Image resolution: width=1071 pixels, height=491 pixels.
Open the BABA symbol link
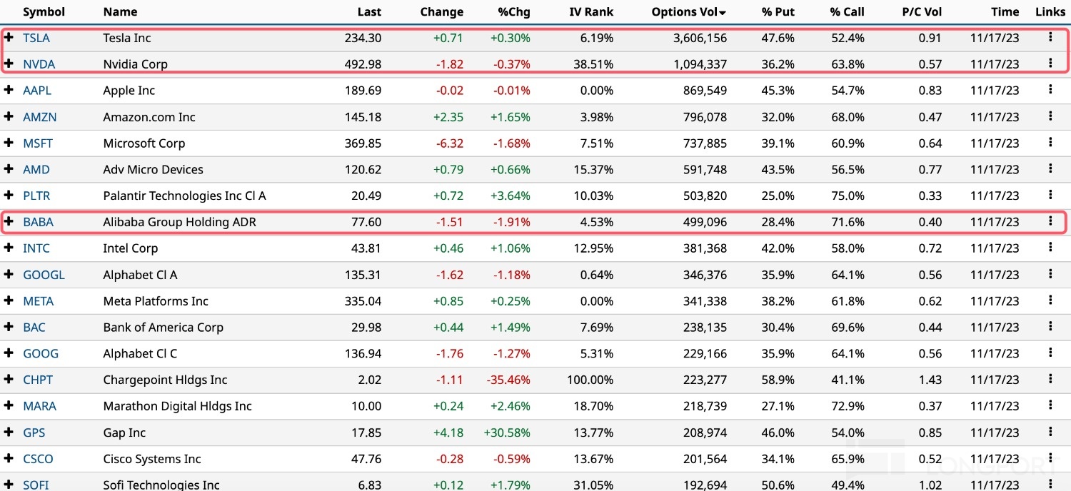38,222
